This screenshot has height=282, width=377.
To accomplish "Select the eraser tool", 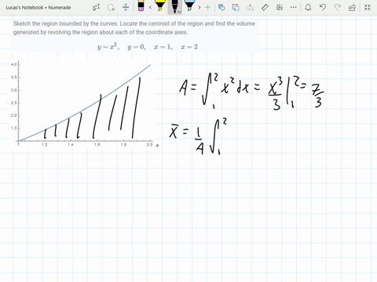I will (141, 5).
